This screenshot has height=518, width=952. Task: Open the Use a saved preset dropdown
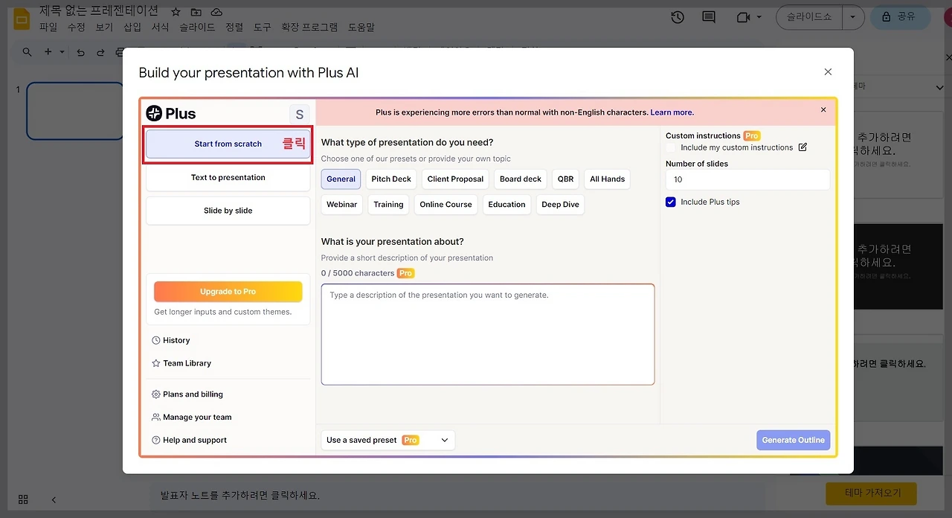[387, 440]
